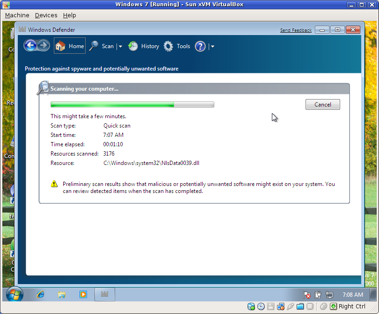Open Windows Media Player from the taskbar
Image resolution: width=379 pixels, height=314 pixels.
83,294
